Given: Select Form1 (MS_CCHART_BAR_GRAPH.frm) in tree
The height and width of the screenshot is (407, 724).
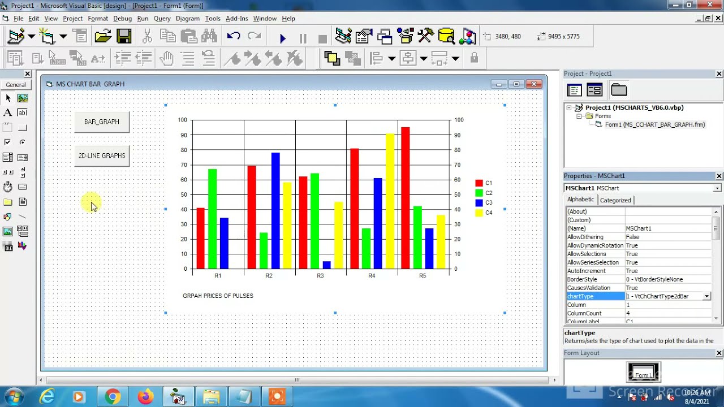Looking at the screenshot, I should (655, 124).
